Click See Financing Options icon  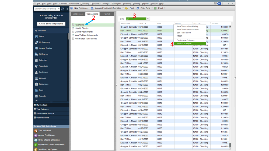[x=36, y=149]
